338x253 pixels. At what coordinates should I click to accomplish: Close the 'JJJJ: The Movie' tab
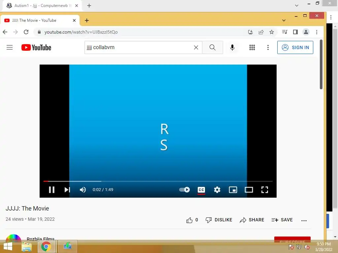click(74, 20)
